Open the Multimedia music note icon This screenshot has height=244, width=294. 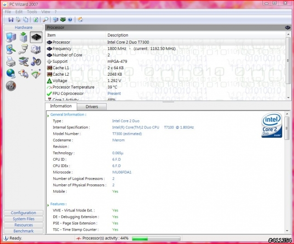[36, 61]
